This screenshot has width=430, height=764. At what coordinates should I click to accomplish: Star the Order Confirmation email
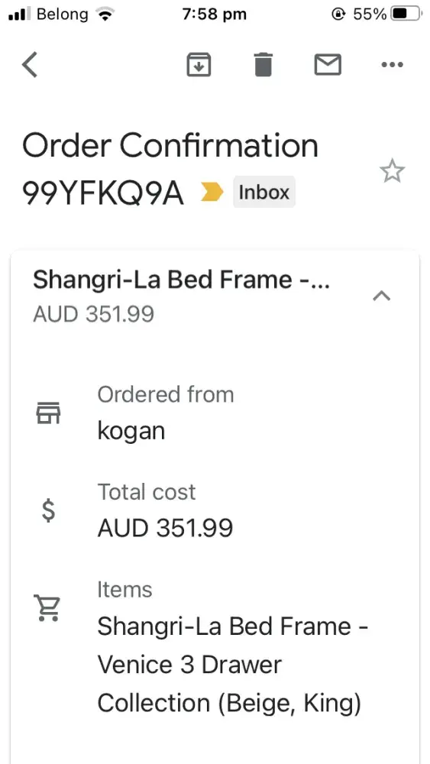[392, 171]
